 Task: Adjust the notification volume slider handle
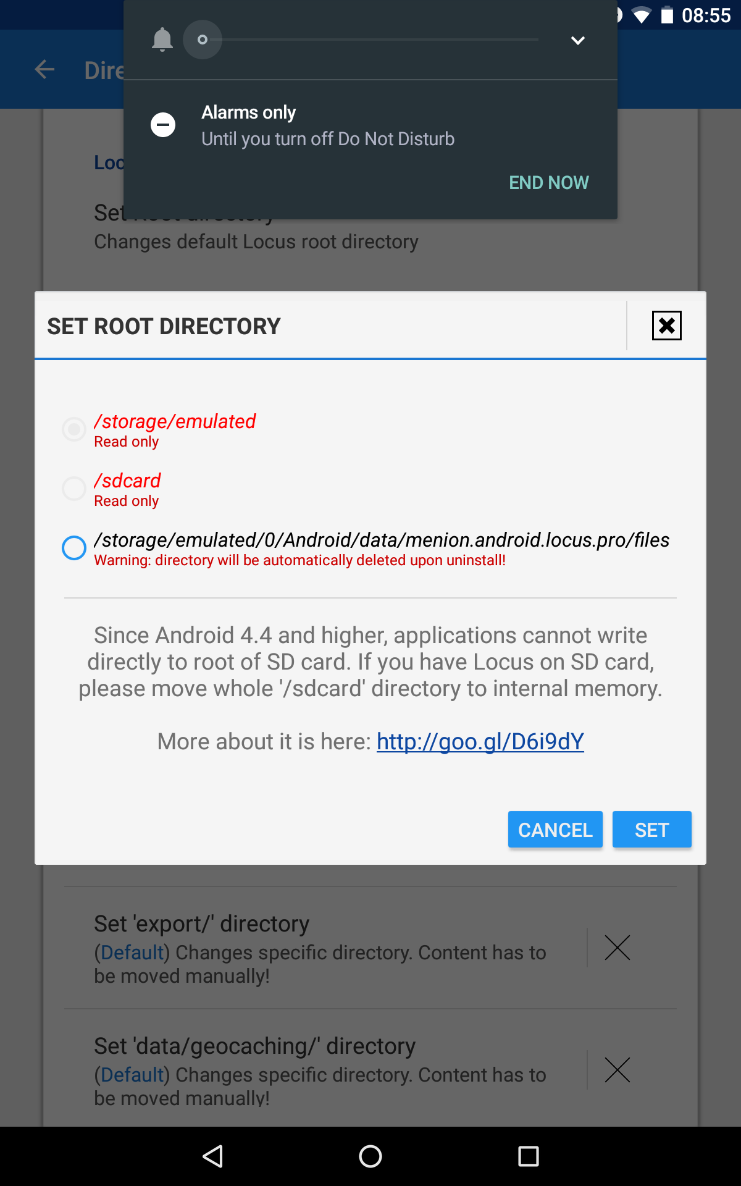point(203,40)
